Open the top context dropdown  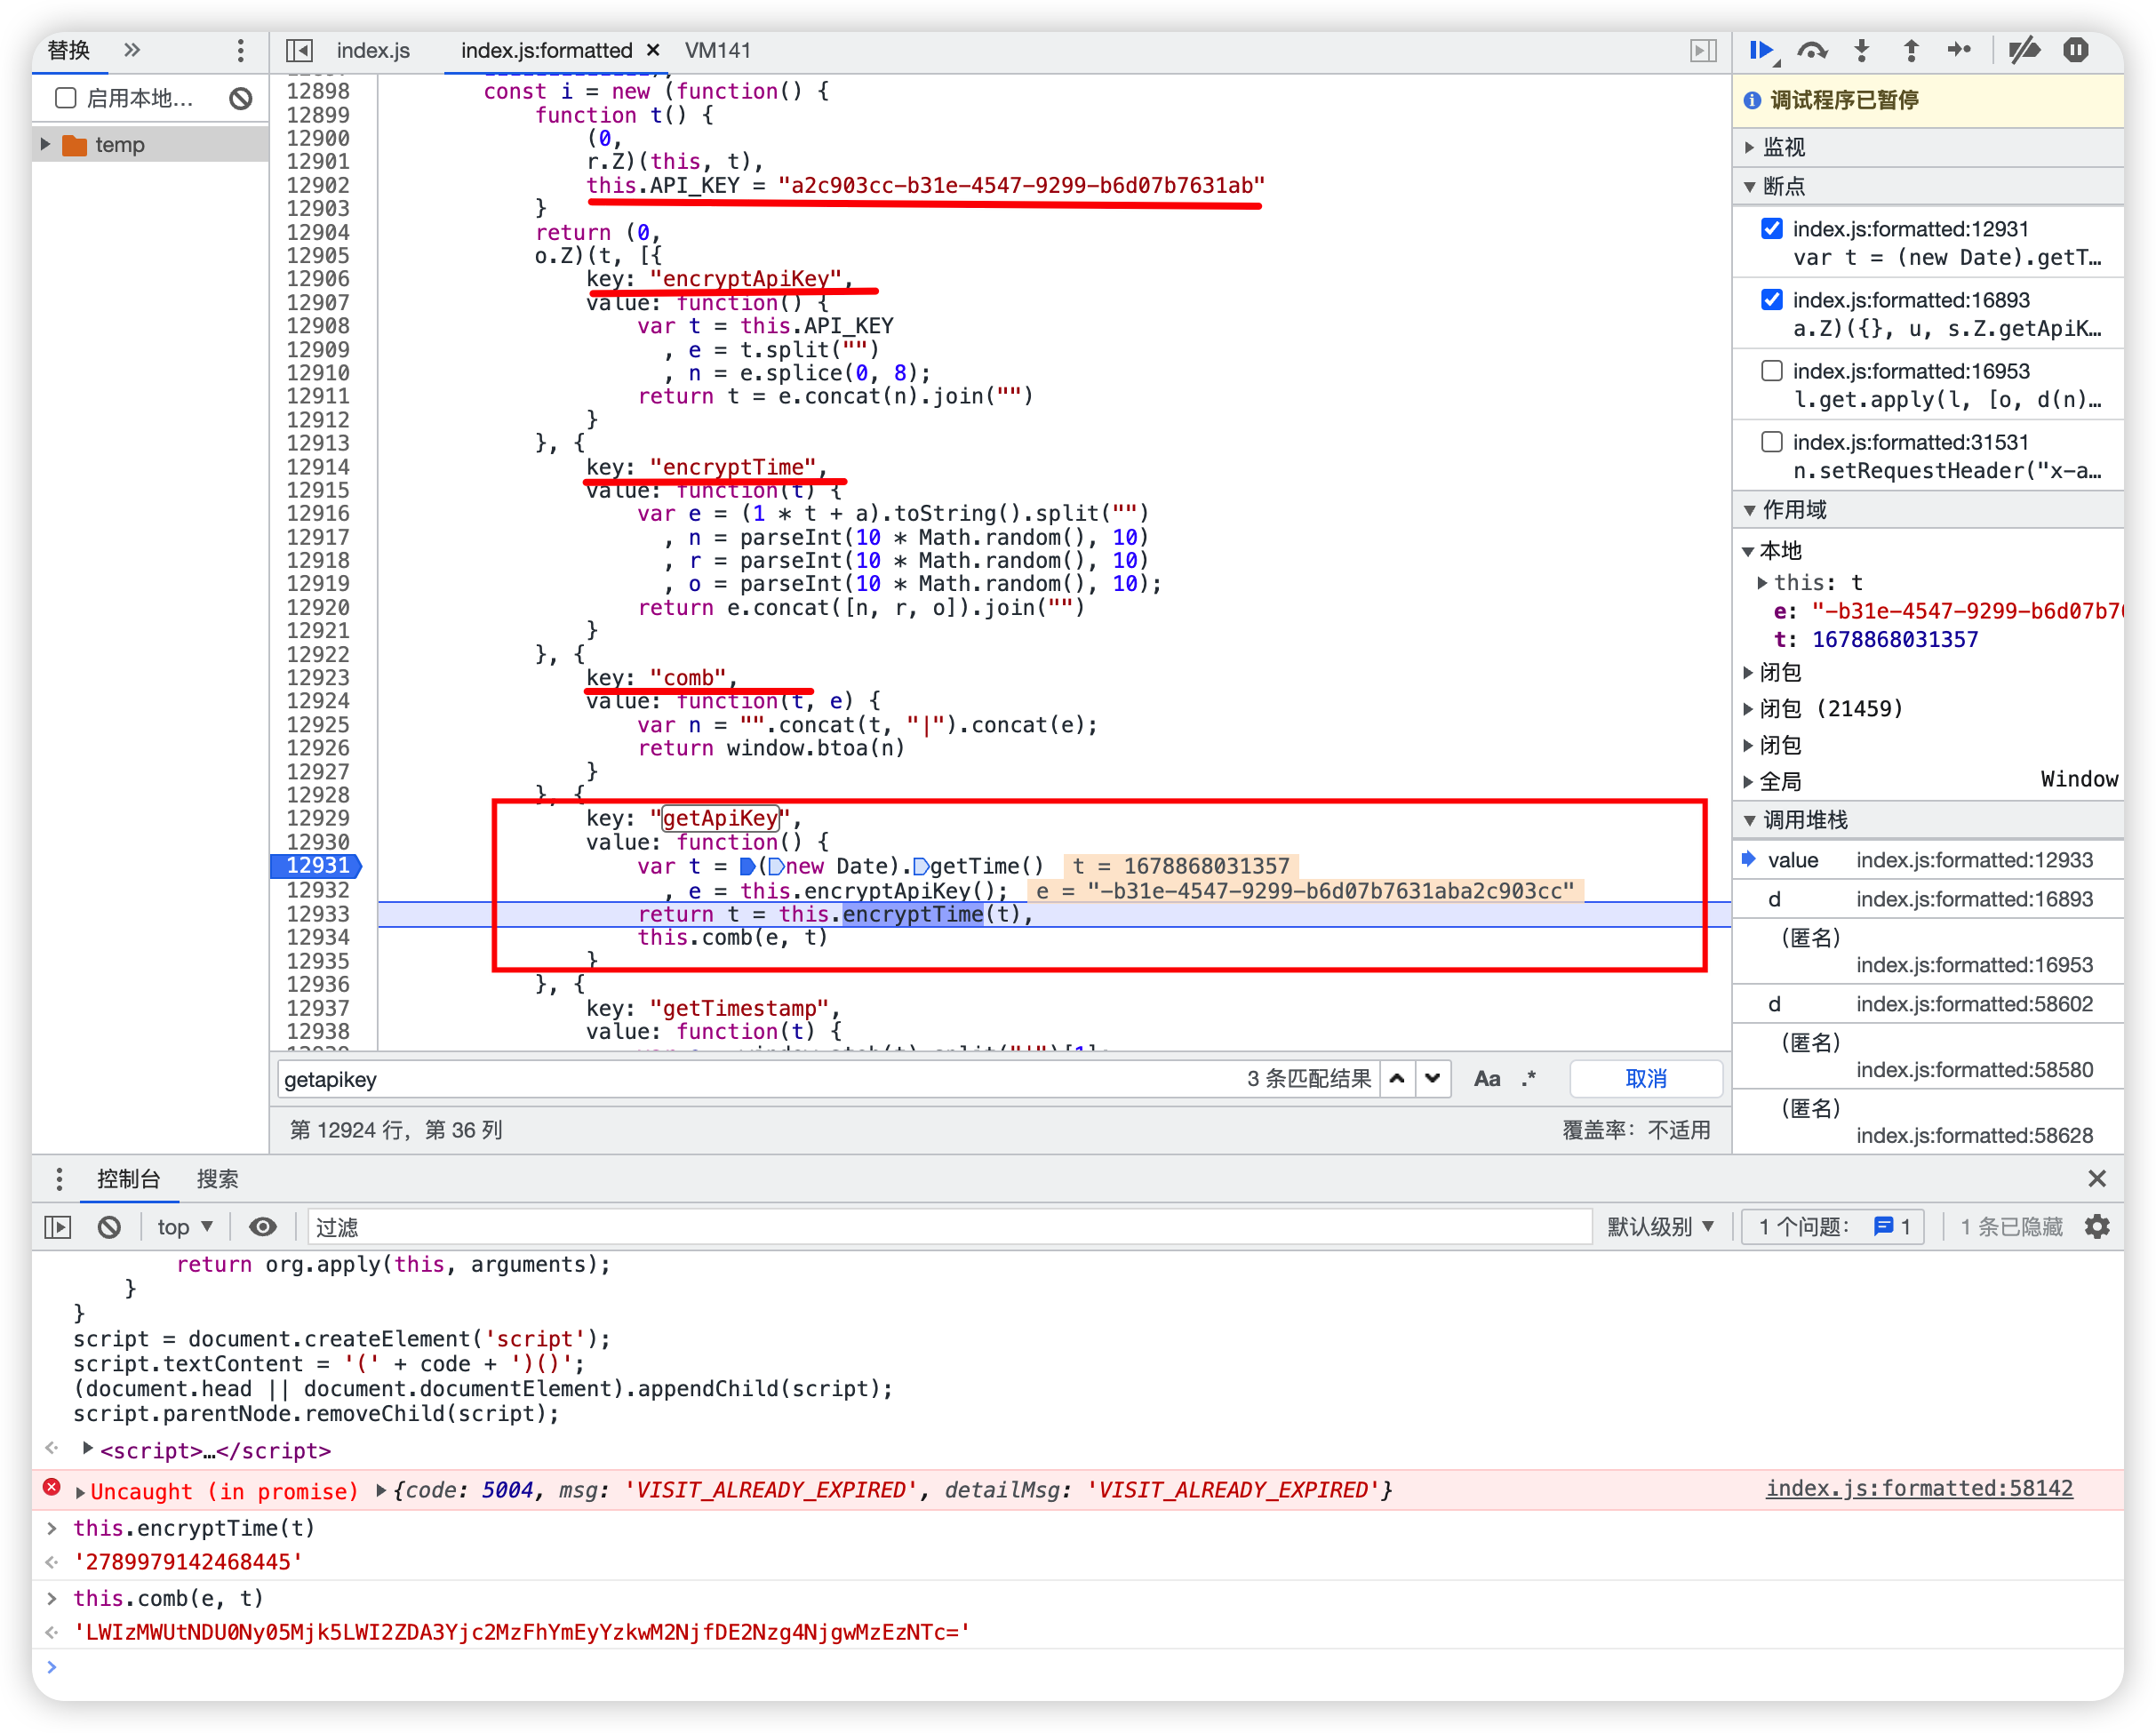(185, 1227)
